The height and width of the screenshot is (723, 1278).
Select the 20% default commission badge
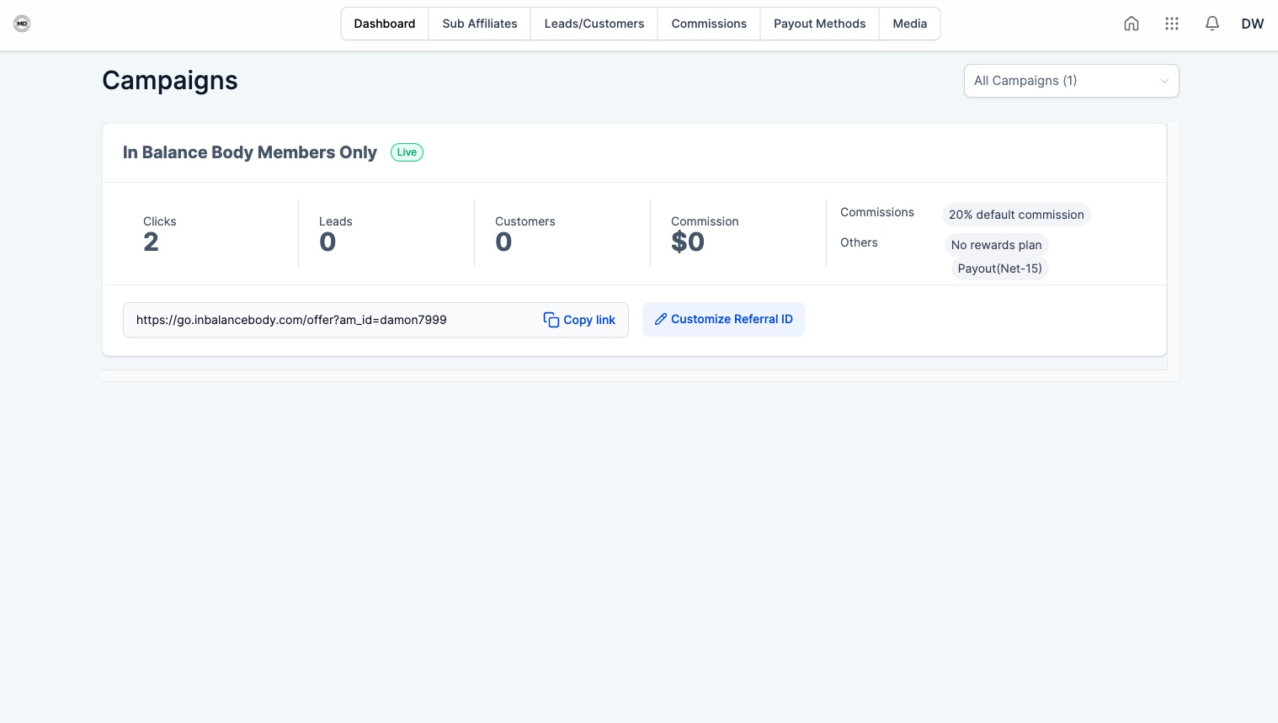point(1015,215)
